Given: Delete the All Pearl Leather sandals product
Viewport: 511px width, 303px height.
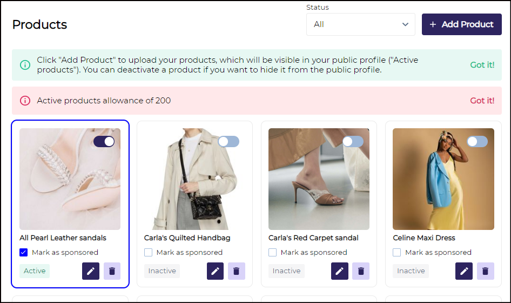Looking at the screenshot, I should pos(112,271).
